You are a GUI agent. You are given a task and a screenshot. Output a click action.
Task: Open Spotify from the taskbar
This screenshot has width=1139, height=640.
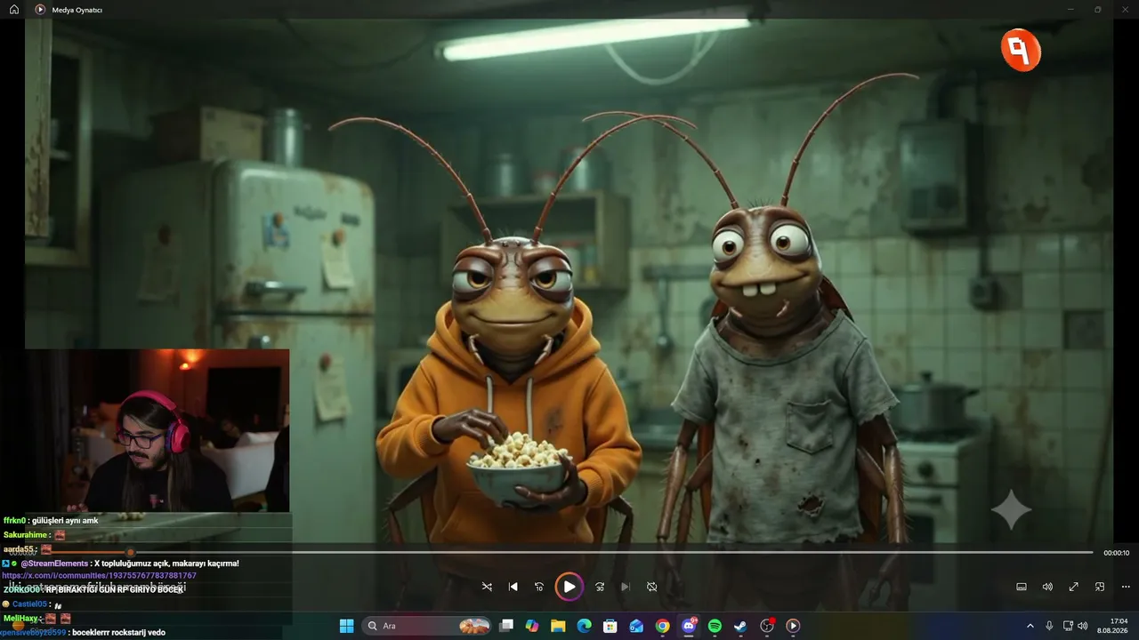[x=715, y=626]
